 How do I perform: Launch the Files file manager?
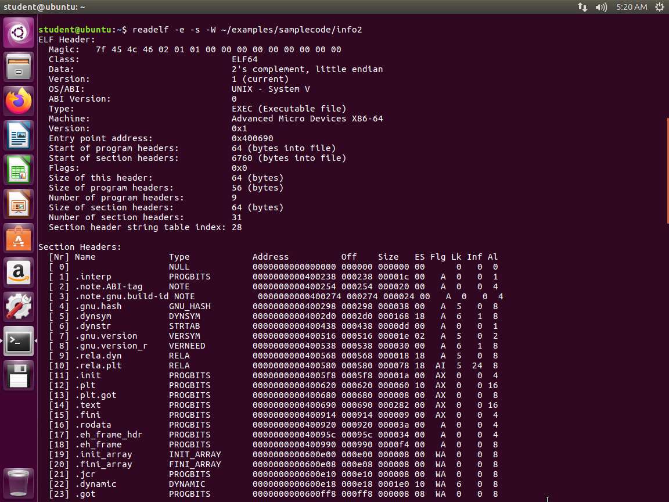coord(19,67)
